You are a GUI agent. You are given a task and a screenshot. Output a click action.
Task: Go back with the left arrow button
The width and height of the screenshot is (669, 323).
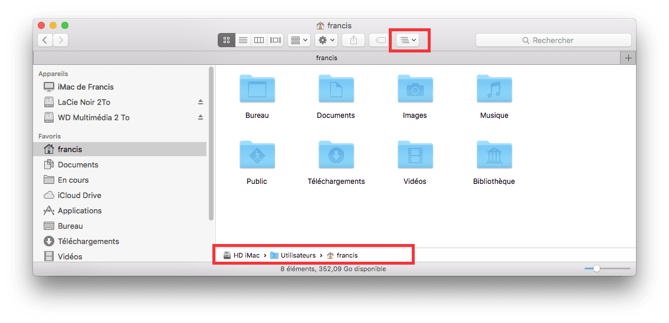point(45,40)
